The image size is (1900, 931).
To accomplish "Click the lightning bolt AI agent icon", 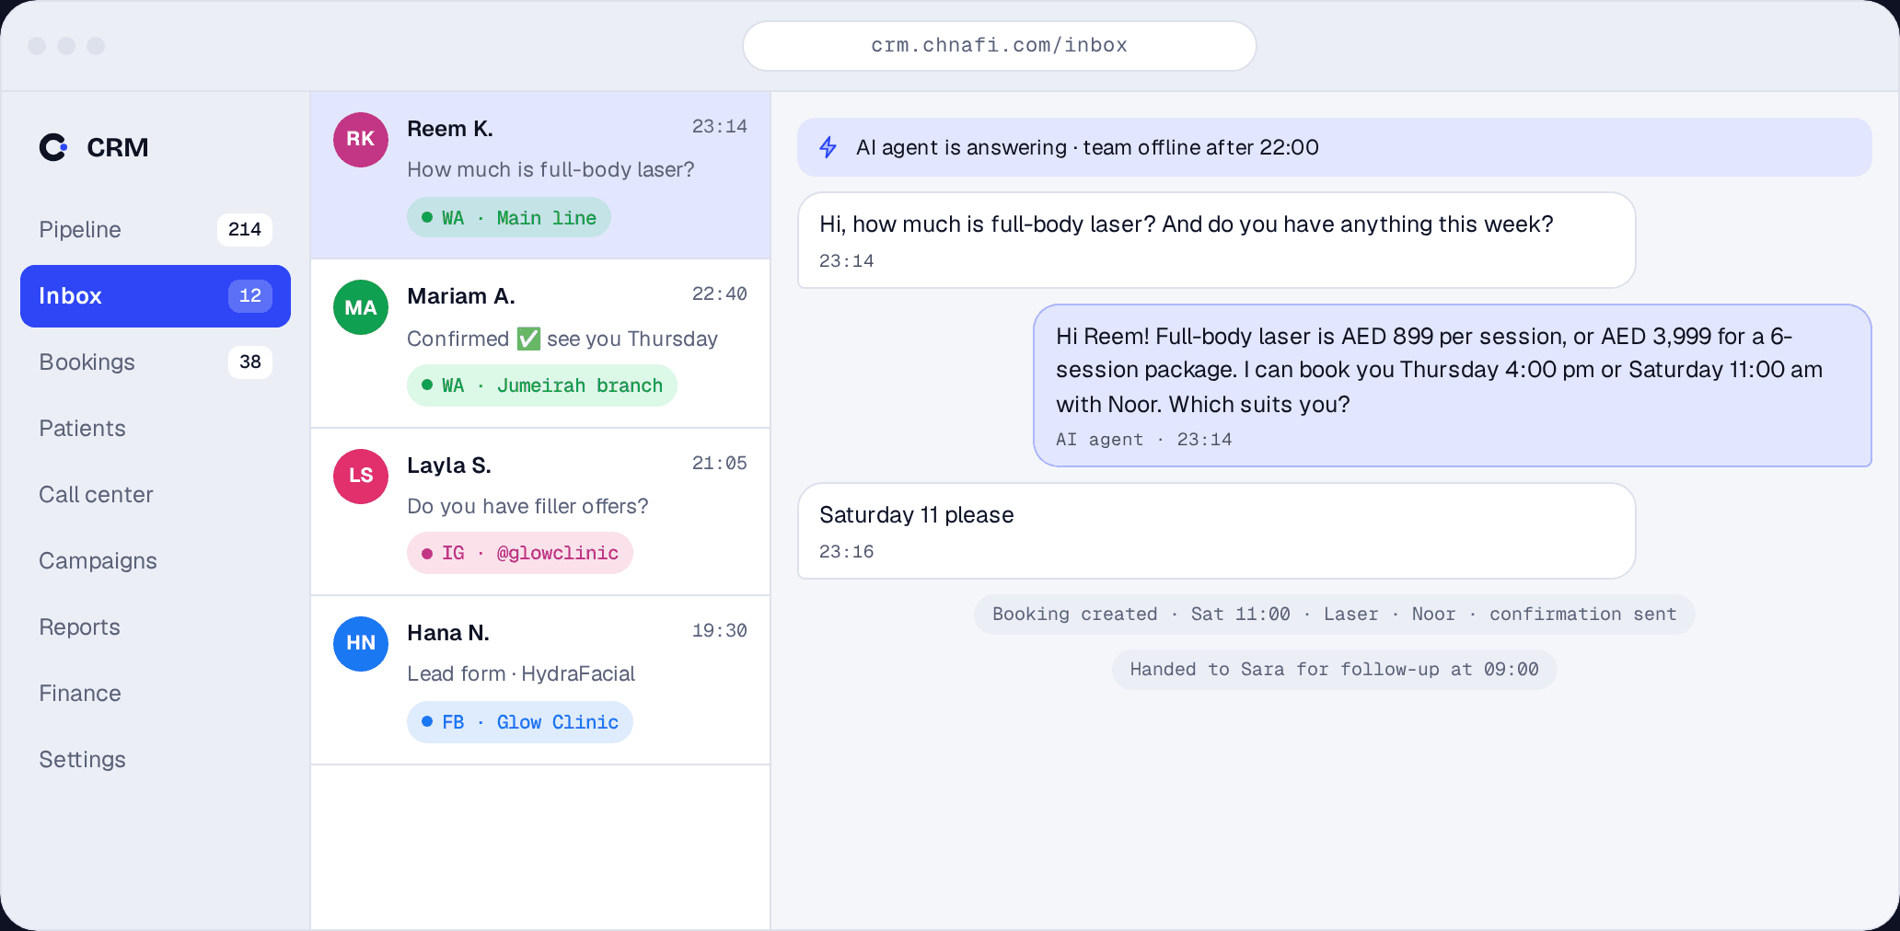I will (828, 147).
